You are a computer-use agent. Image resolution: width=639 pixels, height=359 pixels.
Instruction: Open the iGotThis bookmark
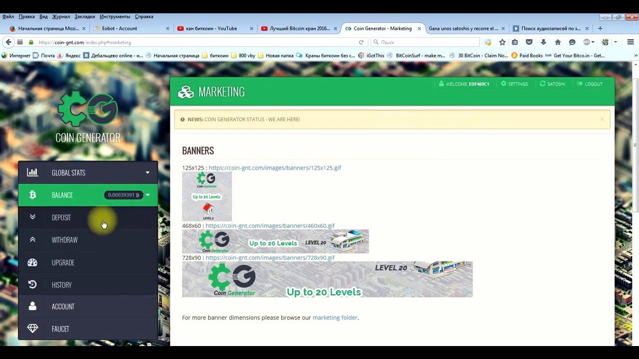pyautogui.click(x=371, y=55)
